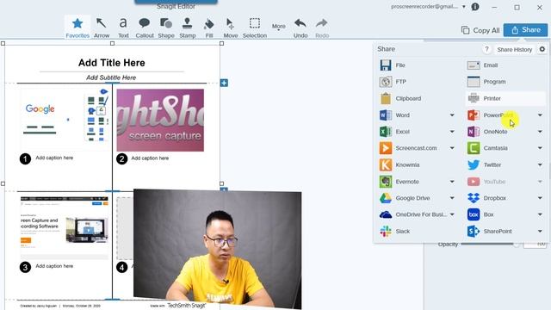Send to Printer

(x=505, y=98)
